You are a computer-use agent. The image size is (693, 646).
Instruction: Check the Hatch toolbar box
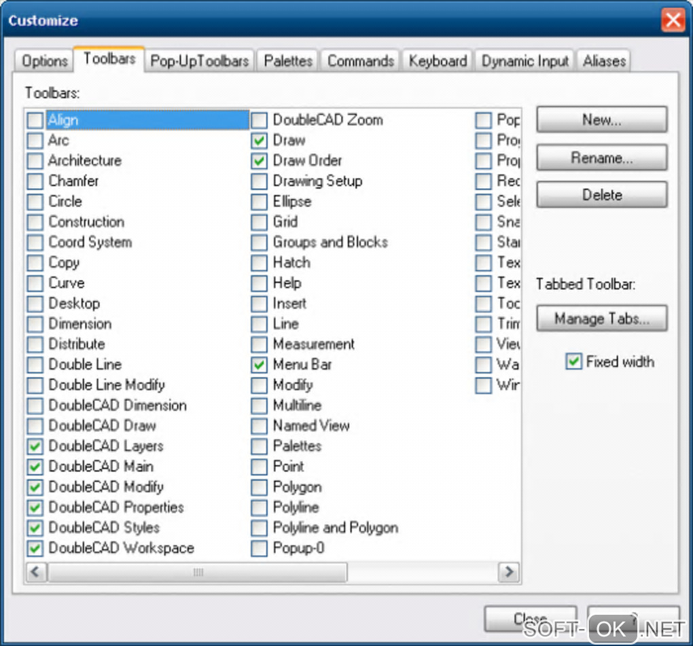click(260, 262)
